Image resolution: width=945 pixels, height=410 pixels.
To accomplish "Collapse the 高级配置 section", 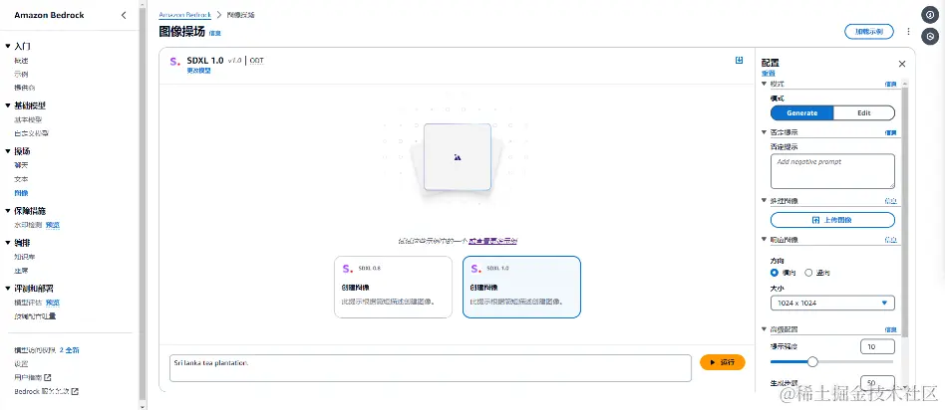I will coord(765,329).
